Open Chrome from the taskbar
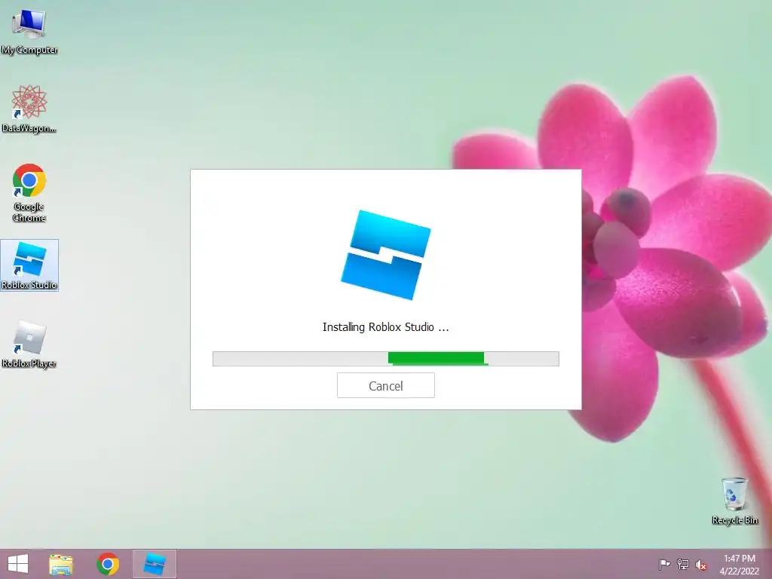772x579 pixels. click(108, 564)
